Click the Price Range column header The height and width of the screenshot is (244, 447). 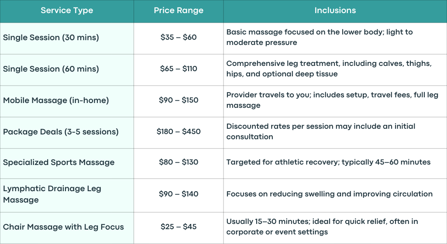click(x=179, y=10)
